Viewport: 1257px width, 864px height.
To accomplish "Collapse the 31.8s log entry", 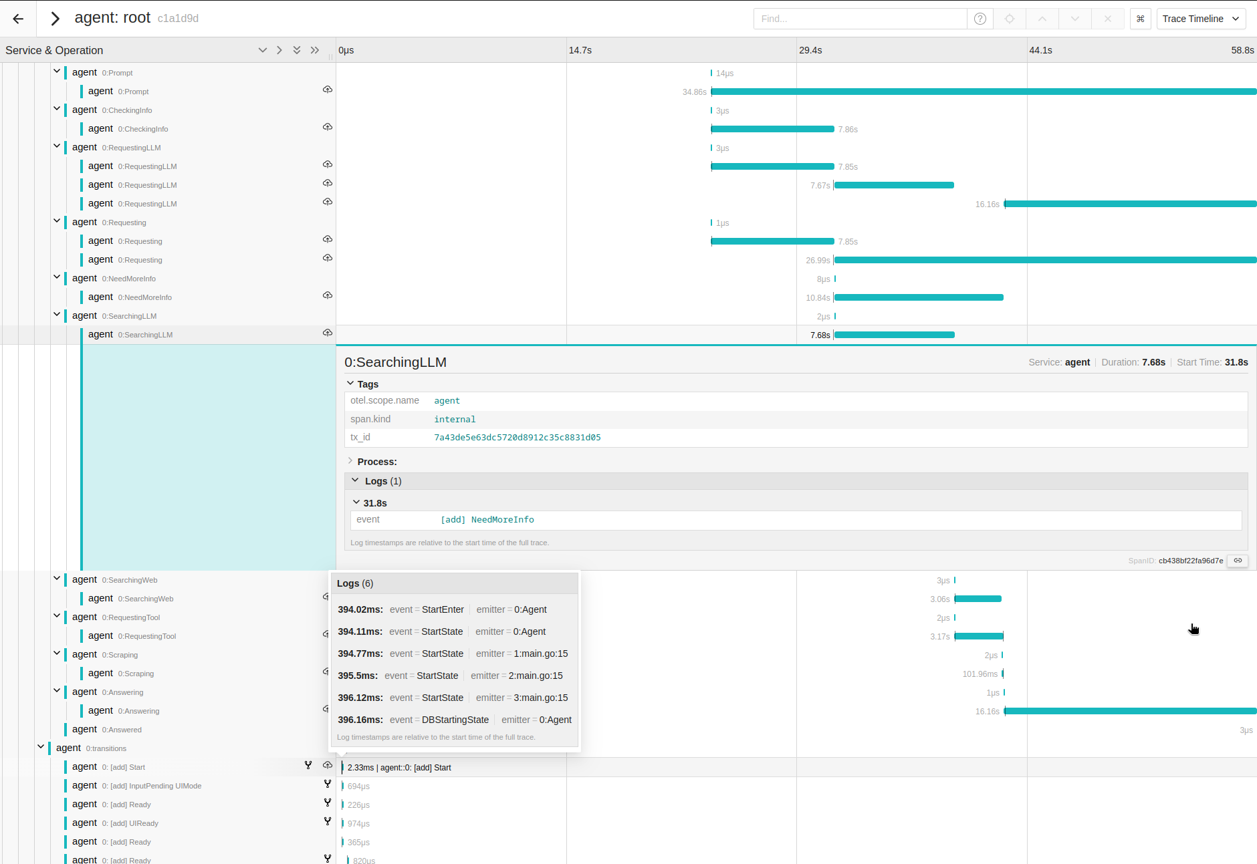I will coord(356,502).
